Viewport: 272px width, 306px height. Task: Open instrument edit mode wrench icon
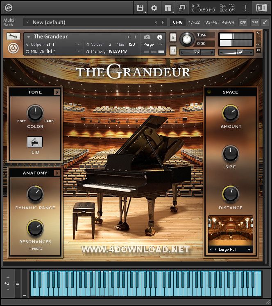tap(13, 36)
